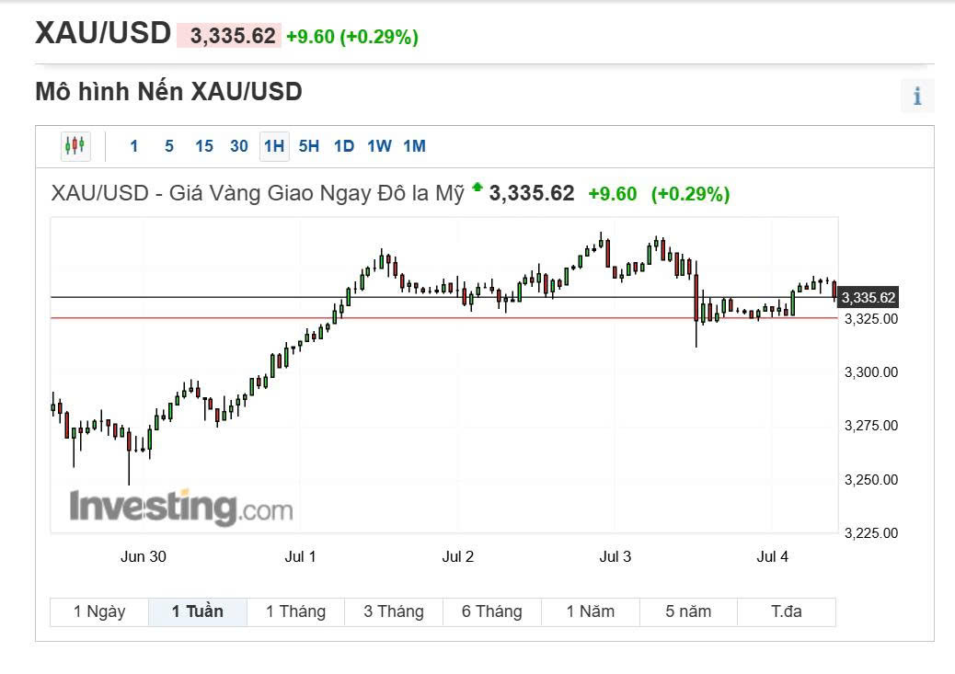Select the 1D interval
Image resolution: width=955 pixels, height=674 pixels.
point(344,146)
